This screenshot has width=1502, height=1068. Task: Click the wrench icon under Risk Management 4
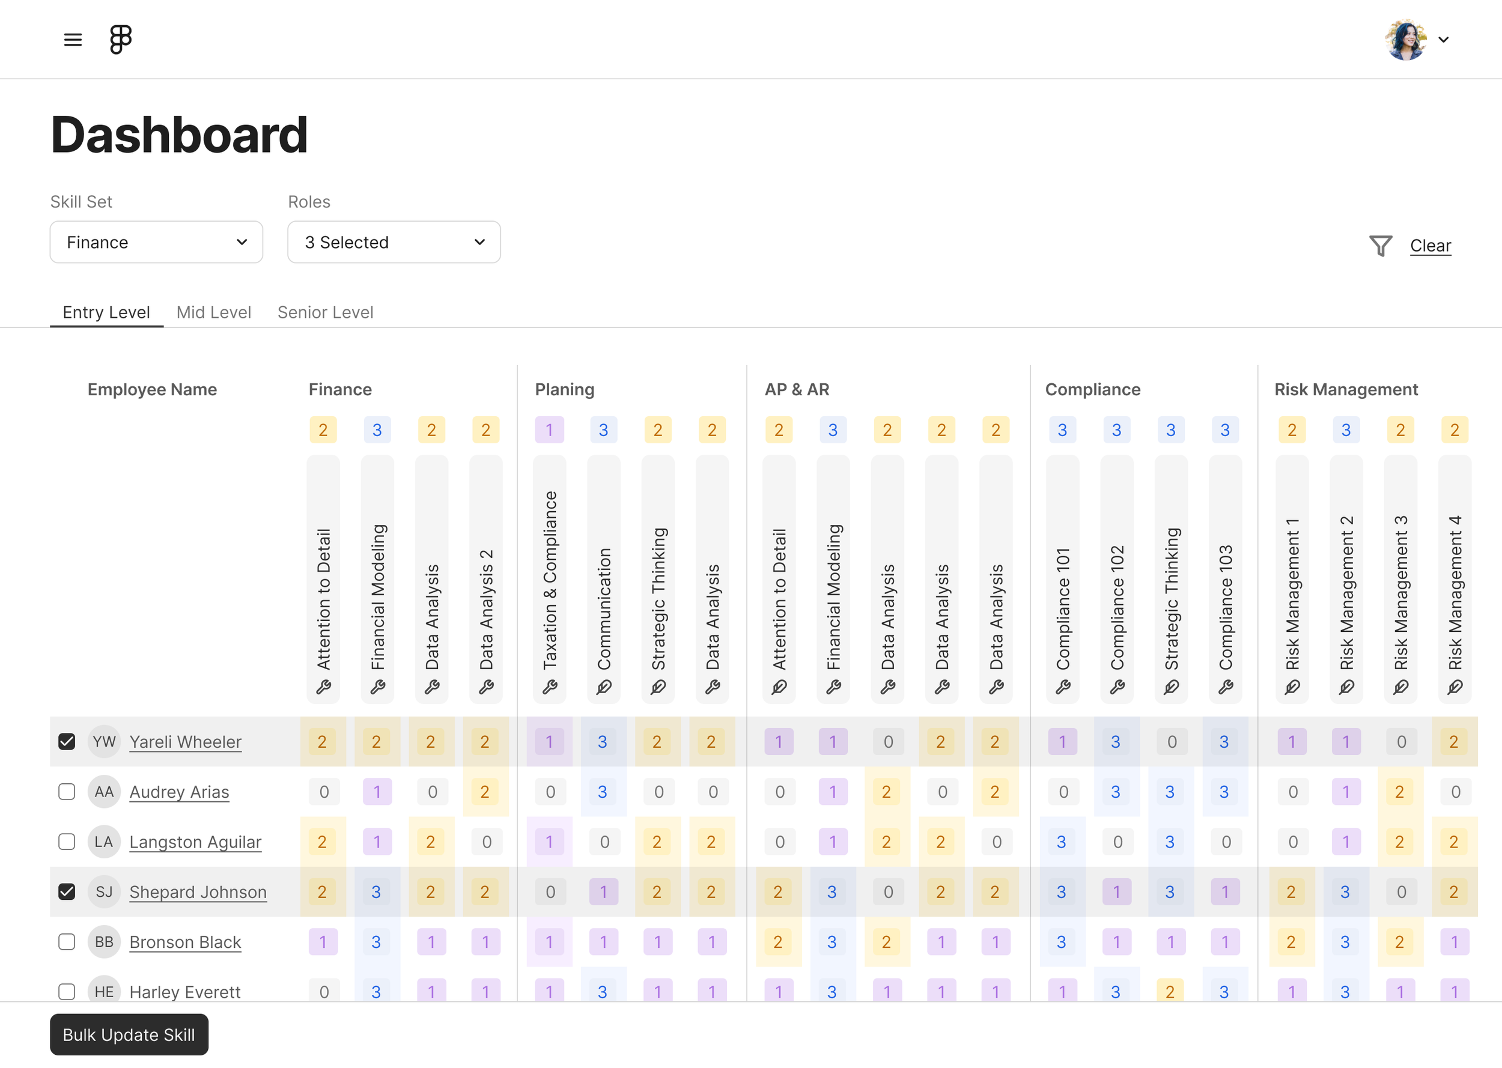(1455, 687)
